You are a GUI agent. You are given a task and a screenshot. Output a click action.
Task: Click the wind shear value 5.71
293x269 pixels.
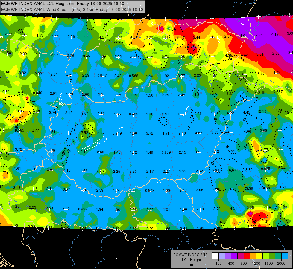point(229,75)
